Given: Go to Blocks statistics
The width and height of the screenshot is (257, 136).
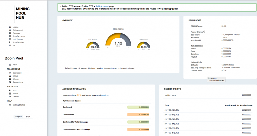Looking at the screenshot, I should pos(16,93).
